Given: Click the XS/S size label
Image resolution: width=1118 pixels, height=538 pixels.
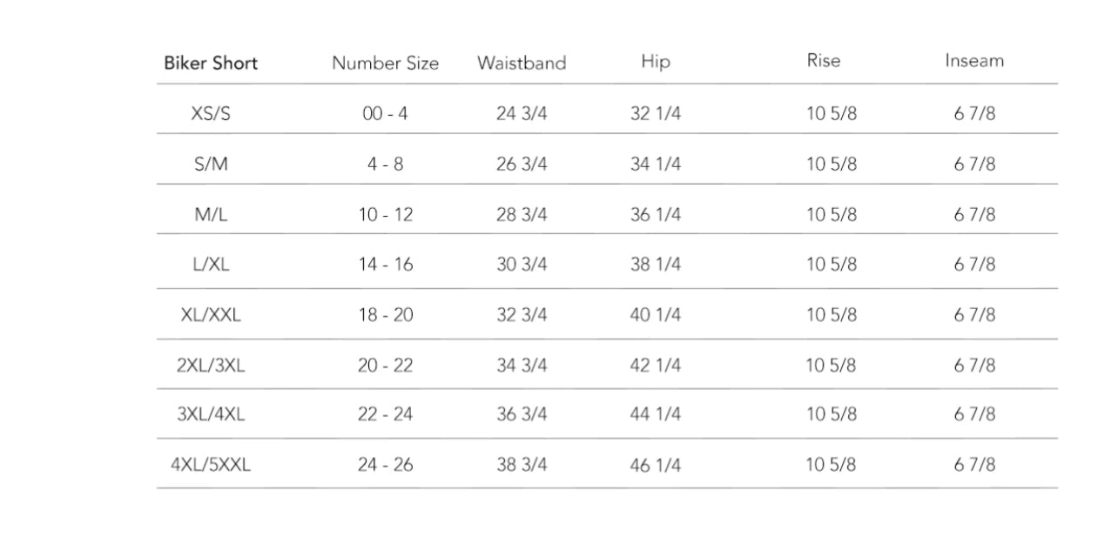Looking at the screenshot, I should pyautogui.click(x=211, y=114).
